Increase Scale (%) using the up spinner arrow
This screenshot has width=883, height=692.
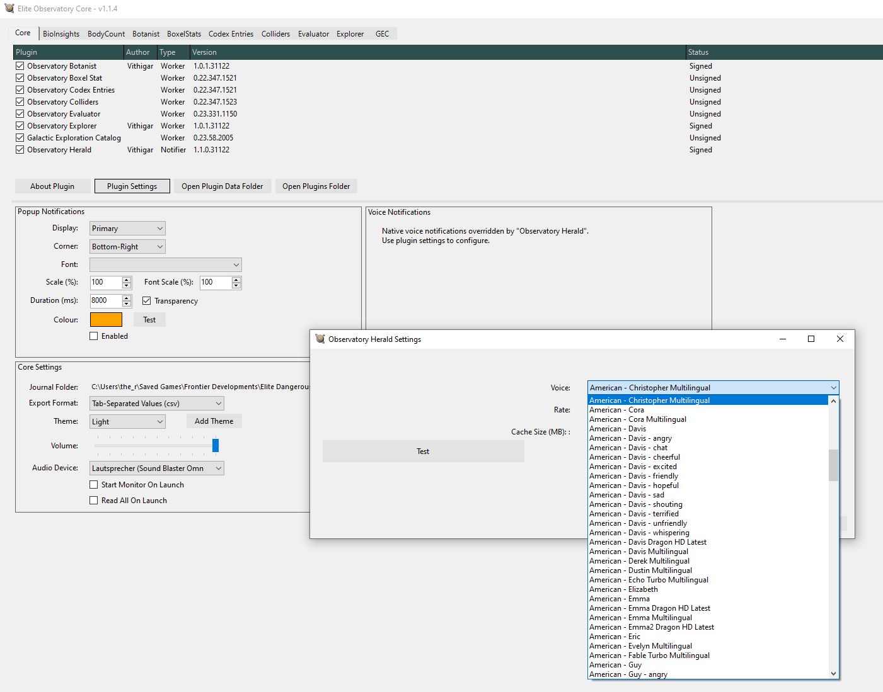tap(127, 280)
